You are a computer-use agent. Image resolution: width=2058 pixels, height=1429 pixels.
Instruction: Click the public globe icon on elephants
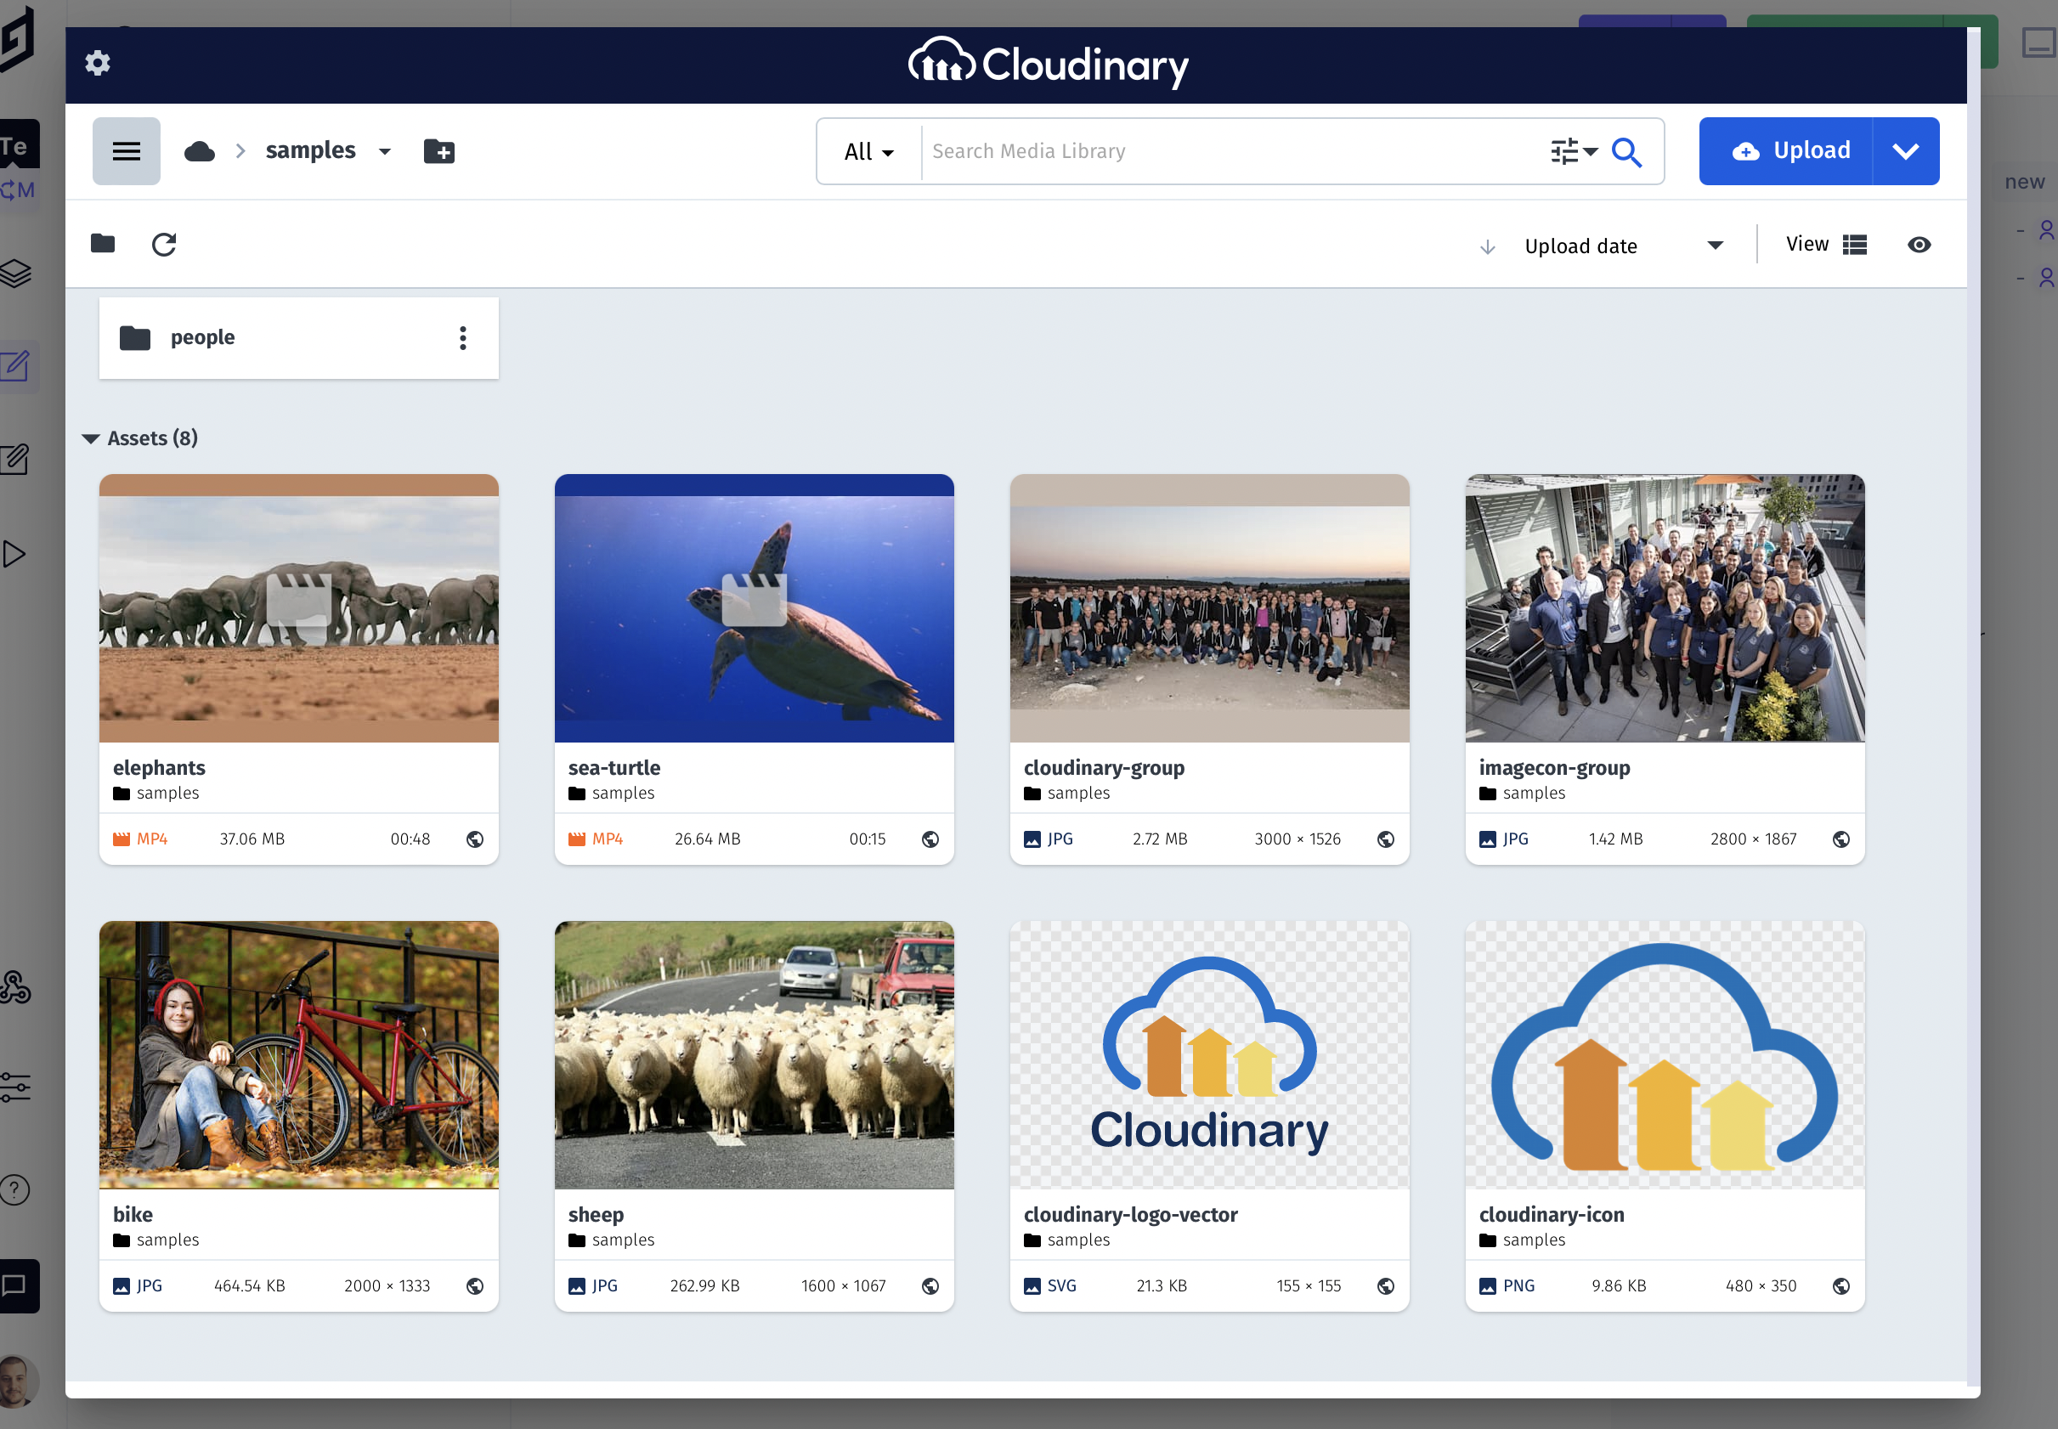click(475, 839)
